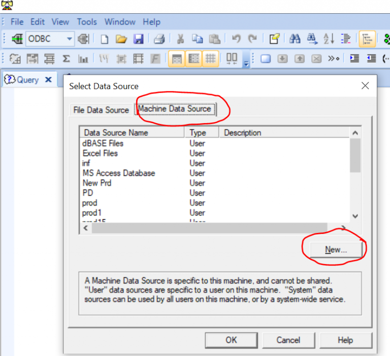Image resolution: width=390 pixels, height=356 pixels.
Task: Click the Print icon in toolbar
Action: point(159,39)
